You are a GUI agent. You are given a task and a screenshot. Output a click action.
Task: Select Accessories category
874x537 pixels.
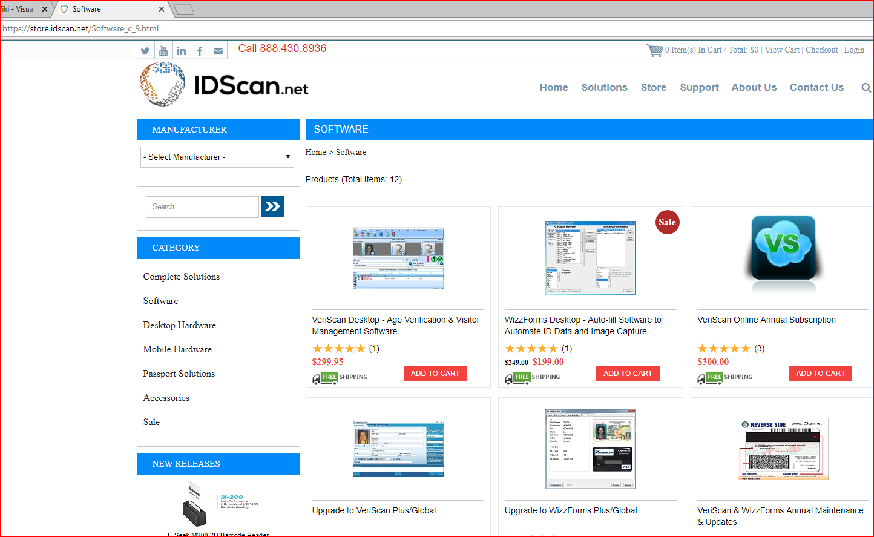[166, 398]
